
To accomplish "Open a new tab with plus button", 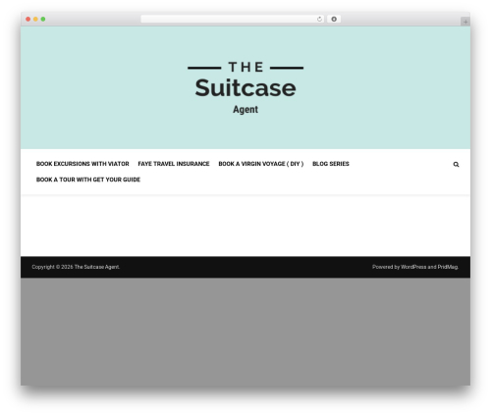I will 465,22.
